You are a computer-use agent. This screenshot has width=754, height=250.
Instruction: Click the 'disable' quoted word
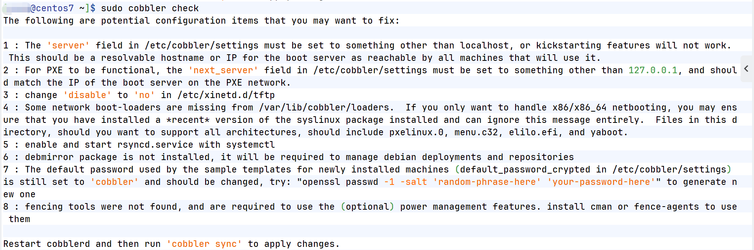click(x=87, y=95)
